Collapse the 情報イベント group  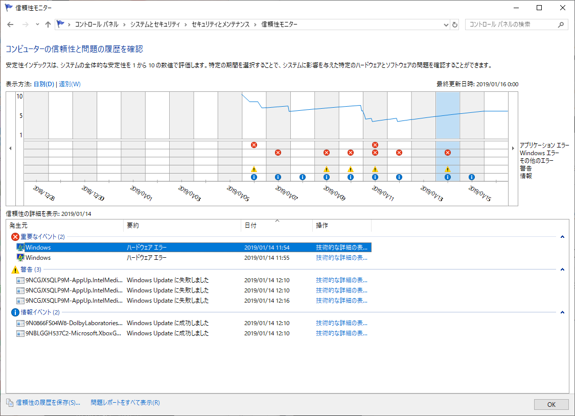pyautogui.click(x=562, y=312)
